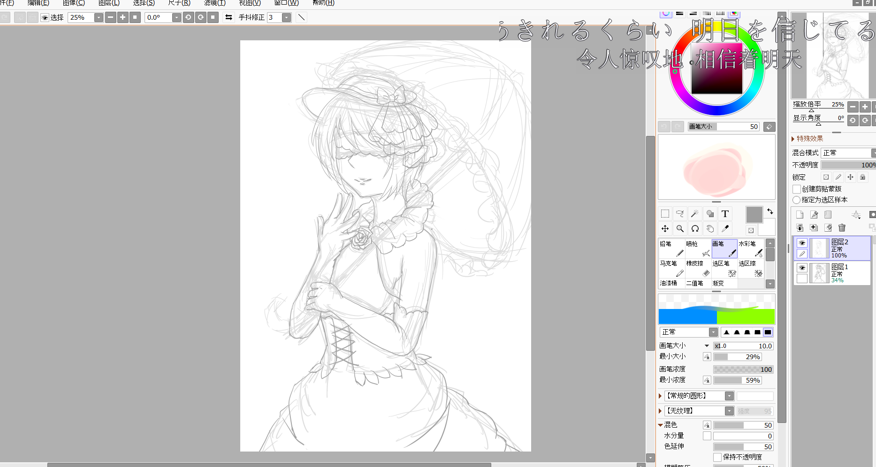Select the Magic Wand tool
Screen dimensions: 876x467
(x=695, y=214)
